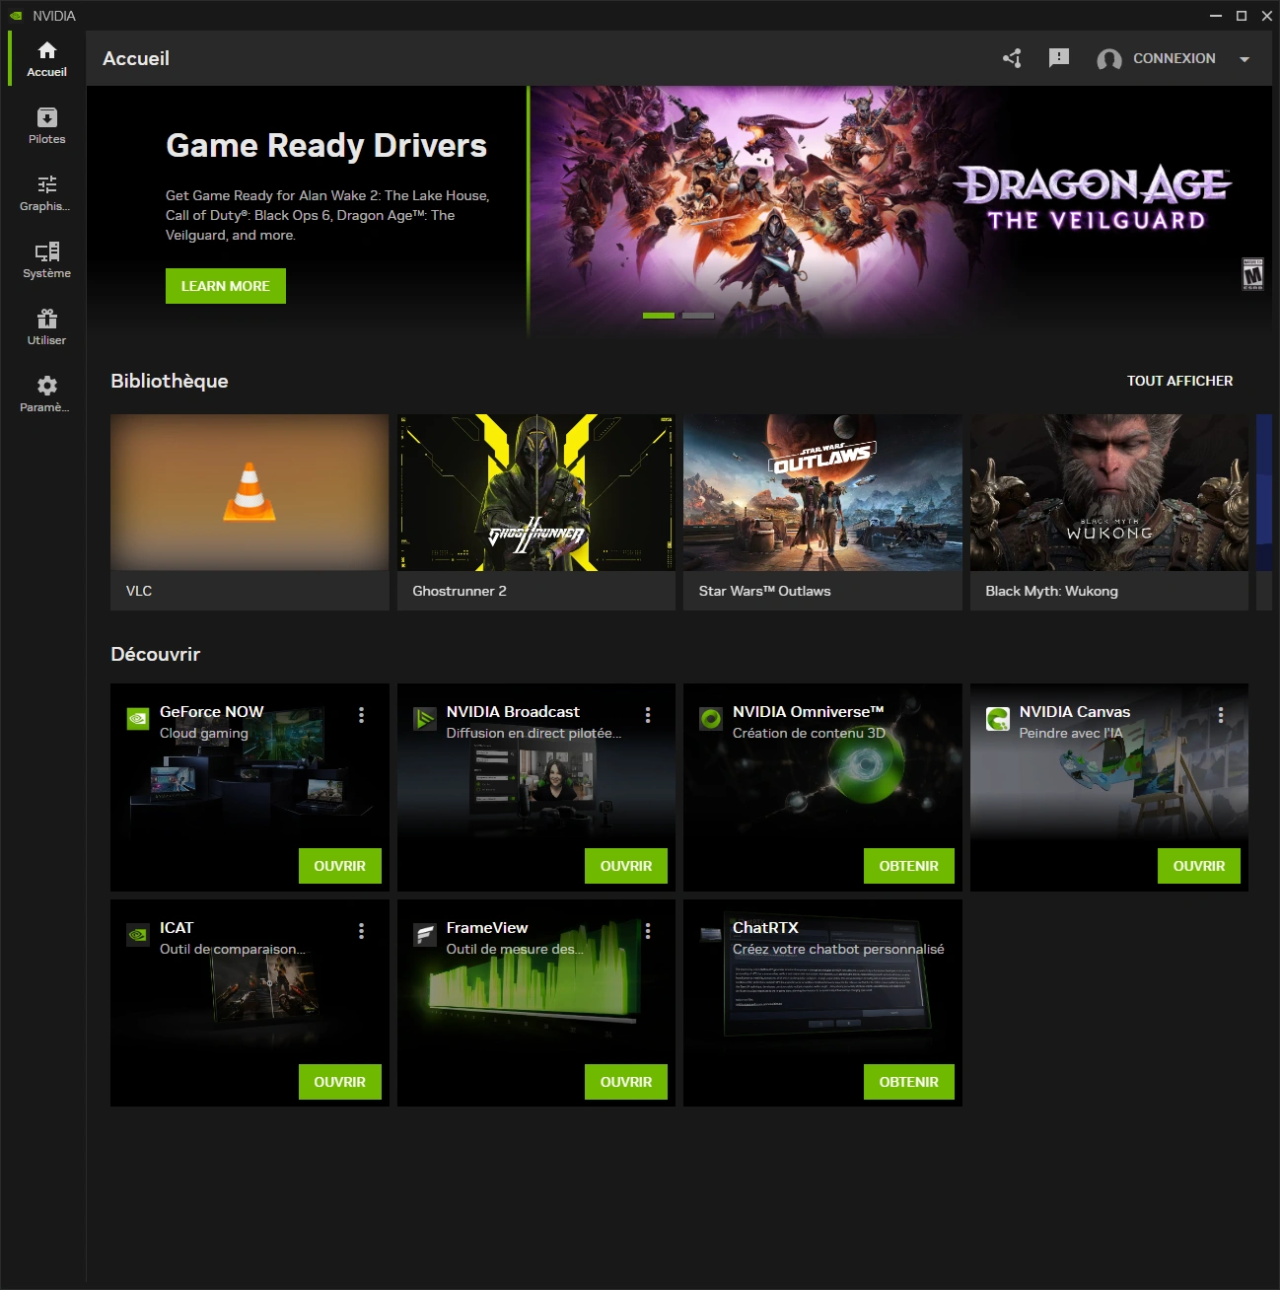Click the NVIDIA Broadcast logo icon
This screenshot has width=1280, height=1290.
[424, 719]
